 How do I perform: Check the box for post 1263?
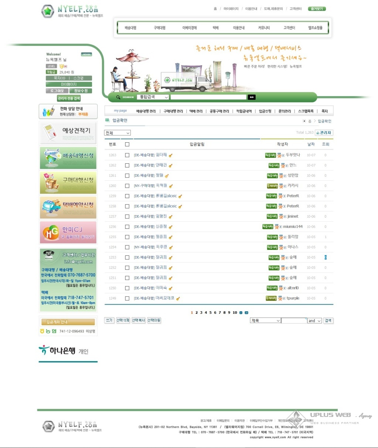coord(127,155)
